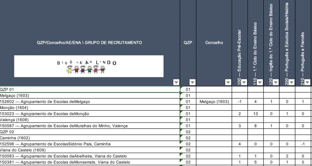Open filter dropdown for the QZP column

[191, 82]
